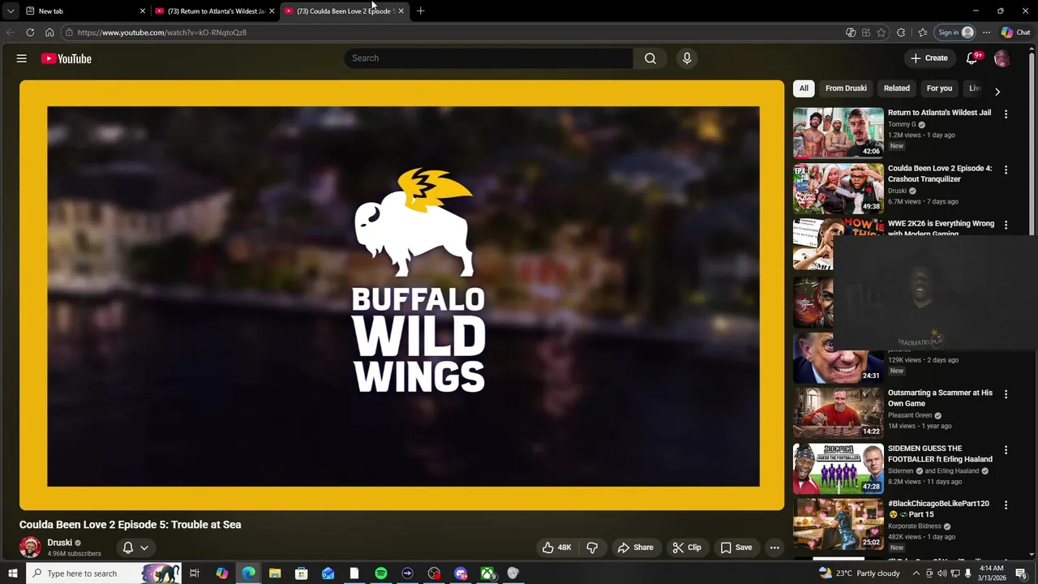Start voice search with microphone icon
Image resolution: width=1038 pixels, height=584 pixels.
687,58
